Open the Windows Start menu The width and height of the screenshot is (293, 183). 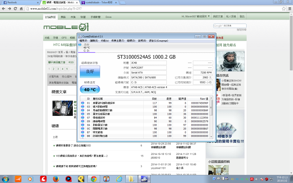pos(5,179)
